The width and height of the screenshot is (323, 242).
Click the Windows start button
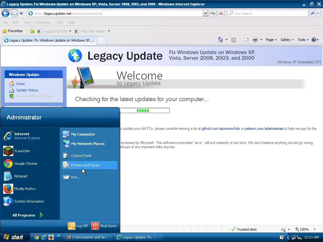[15, 237]
